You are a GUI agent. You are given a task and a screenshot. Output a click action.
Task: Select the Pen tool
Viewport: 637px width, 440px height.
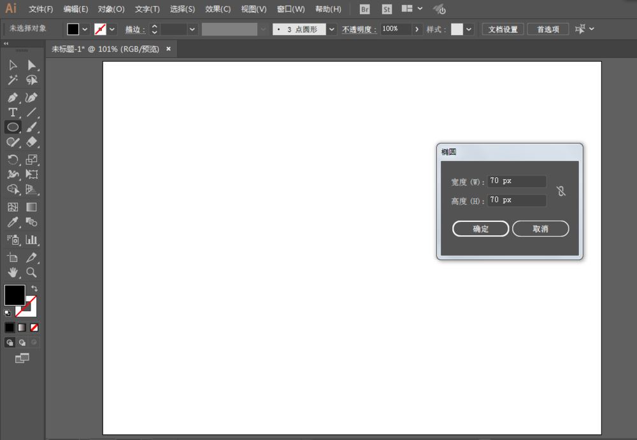click(11, 97)
